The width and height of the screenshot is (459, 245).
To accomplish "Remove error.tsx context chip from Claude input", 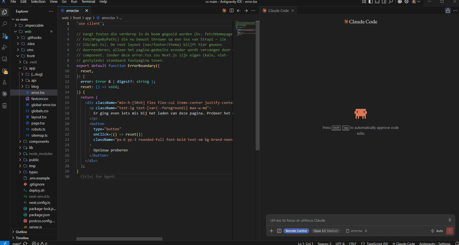I will [x=366, y=231].
